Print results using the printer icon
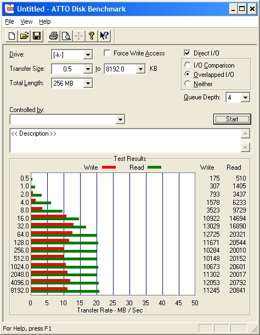The width and height of the screenshot is (260, 335). point(54,36)
